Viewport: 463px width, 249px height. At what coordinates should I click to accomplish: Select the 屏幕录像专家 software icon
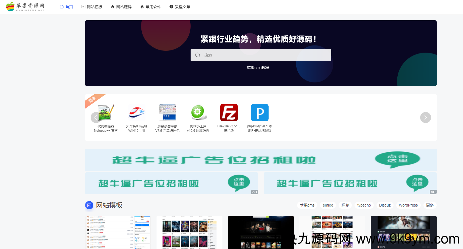pos(168,113)
